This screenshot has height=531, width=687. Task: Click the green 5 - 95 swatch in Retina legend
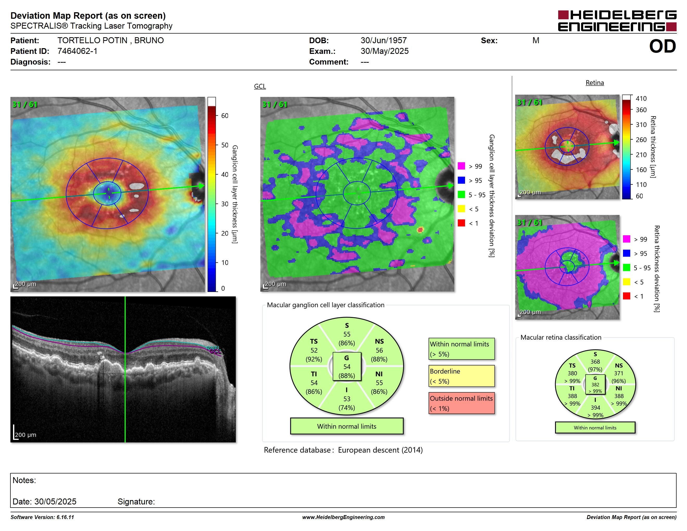[626, 267]
